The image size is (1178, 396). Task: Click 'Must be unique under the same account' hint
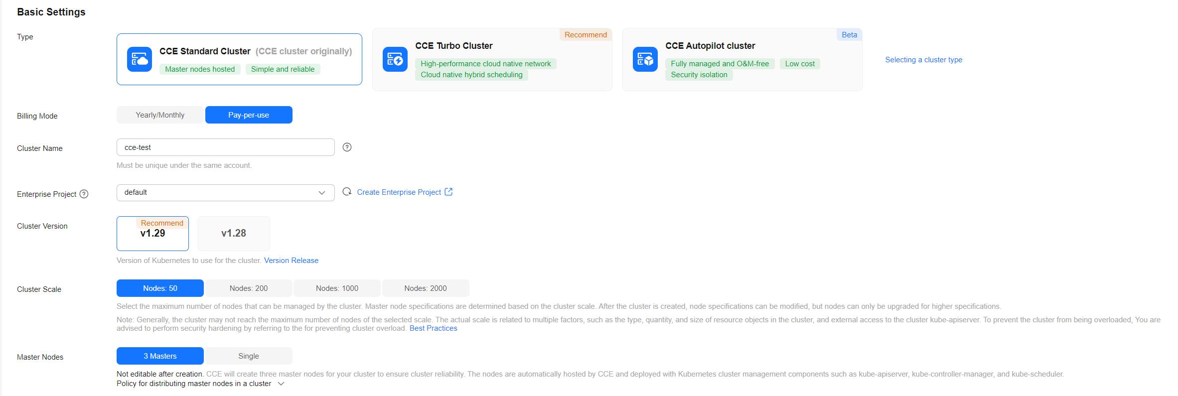[184, 165]
